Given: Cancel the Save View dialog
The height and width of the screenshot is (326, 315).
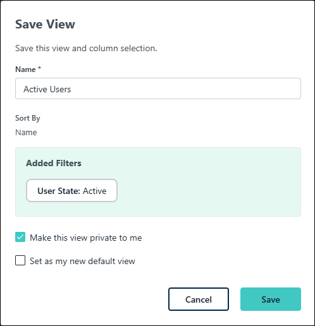Looking at the screenshot, I should (199, 299).
